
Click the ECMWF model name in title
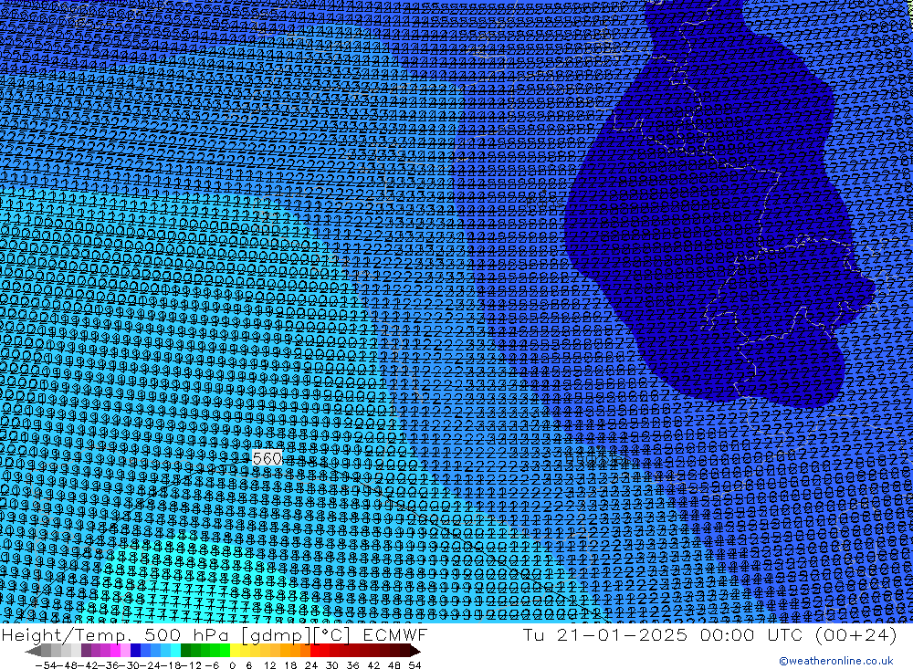tap(394, 634)
